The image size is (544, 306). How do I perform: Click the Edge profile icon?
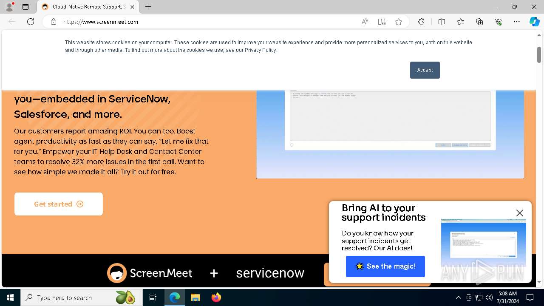(9, 7)
